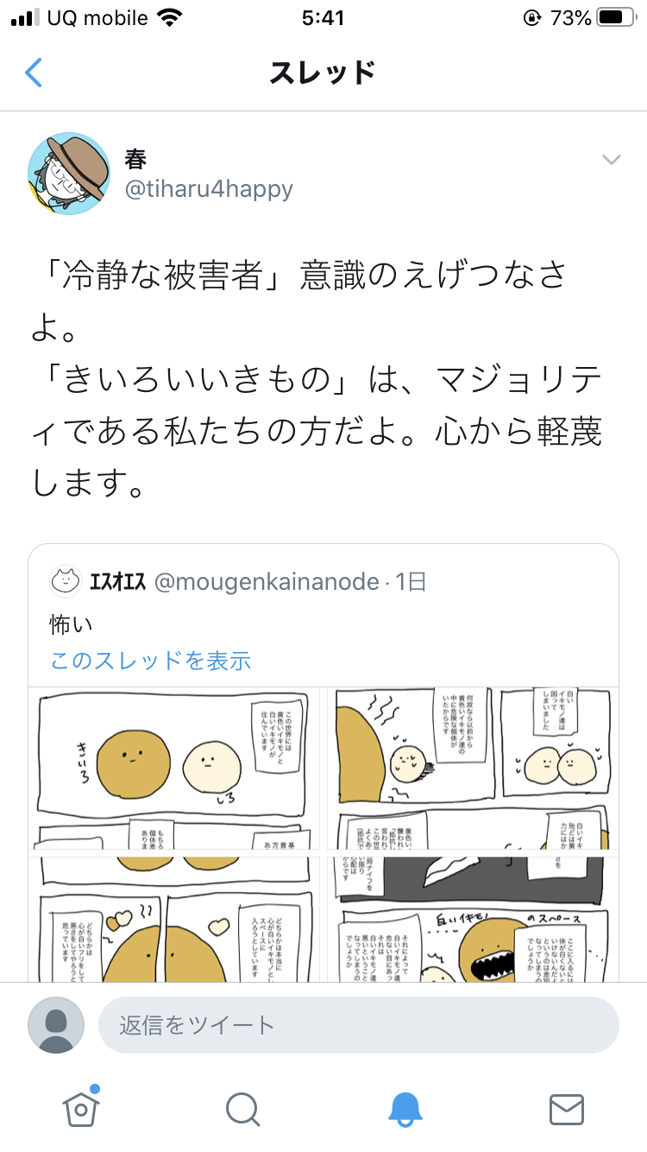This screenshot has height=1152, width=647.
Task: Tap the 春 display name
Action: 136,158
